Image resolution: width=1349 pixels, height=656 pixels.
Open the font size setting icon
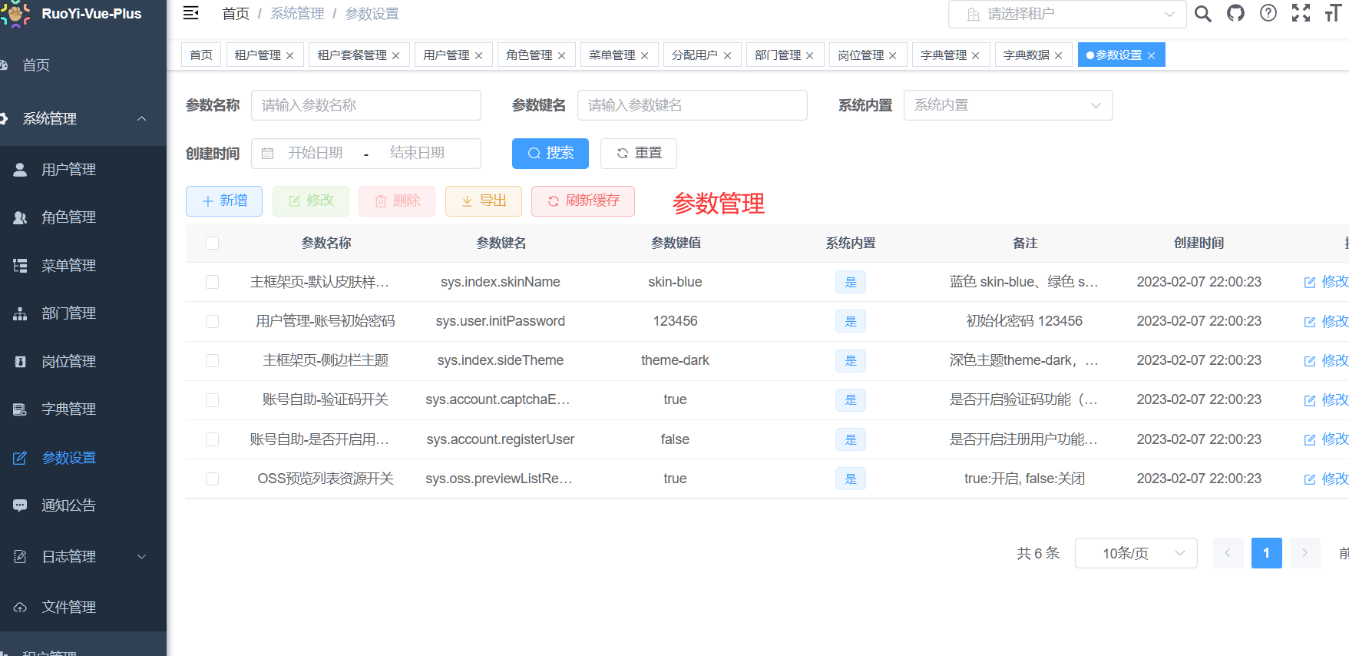(x=1333, y=13)
